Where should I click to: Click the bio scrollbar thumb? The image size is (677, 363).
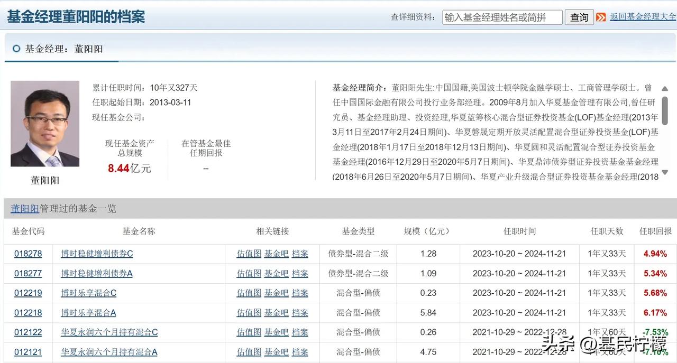point(665,110)
